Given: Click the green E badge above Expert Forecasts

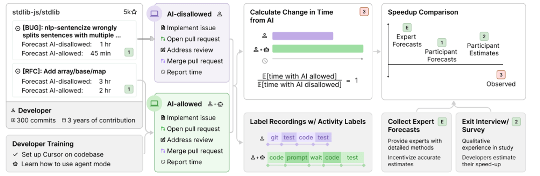Looking at the screenshot, I should click(407, 28).
